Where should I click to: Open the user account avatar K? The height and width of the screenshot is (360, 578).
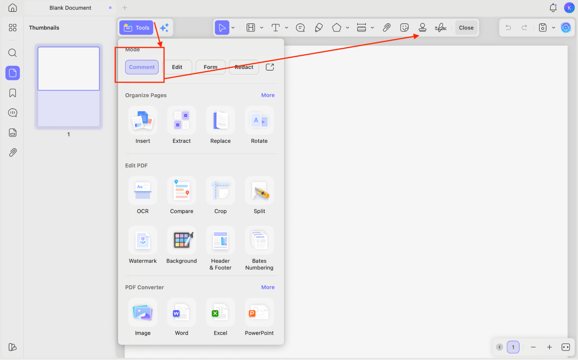[569, 8]
